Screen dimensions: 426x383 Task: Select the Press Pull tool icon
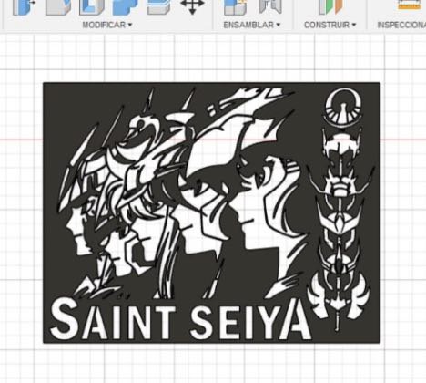[x=24, y=7]
